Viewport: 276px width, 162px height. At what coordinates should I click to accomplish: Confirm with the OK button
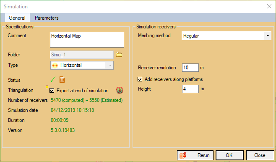point(229,155)
